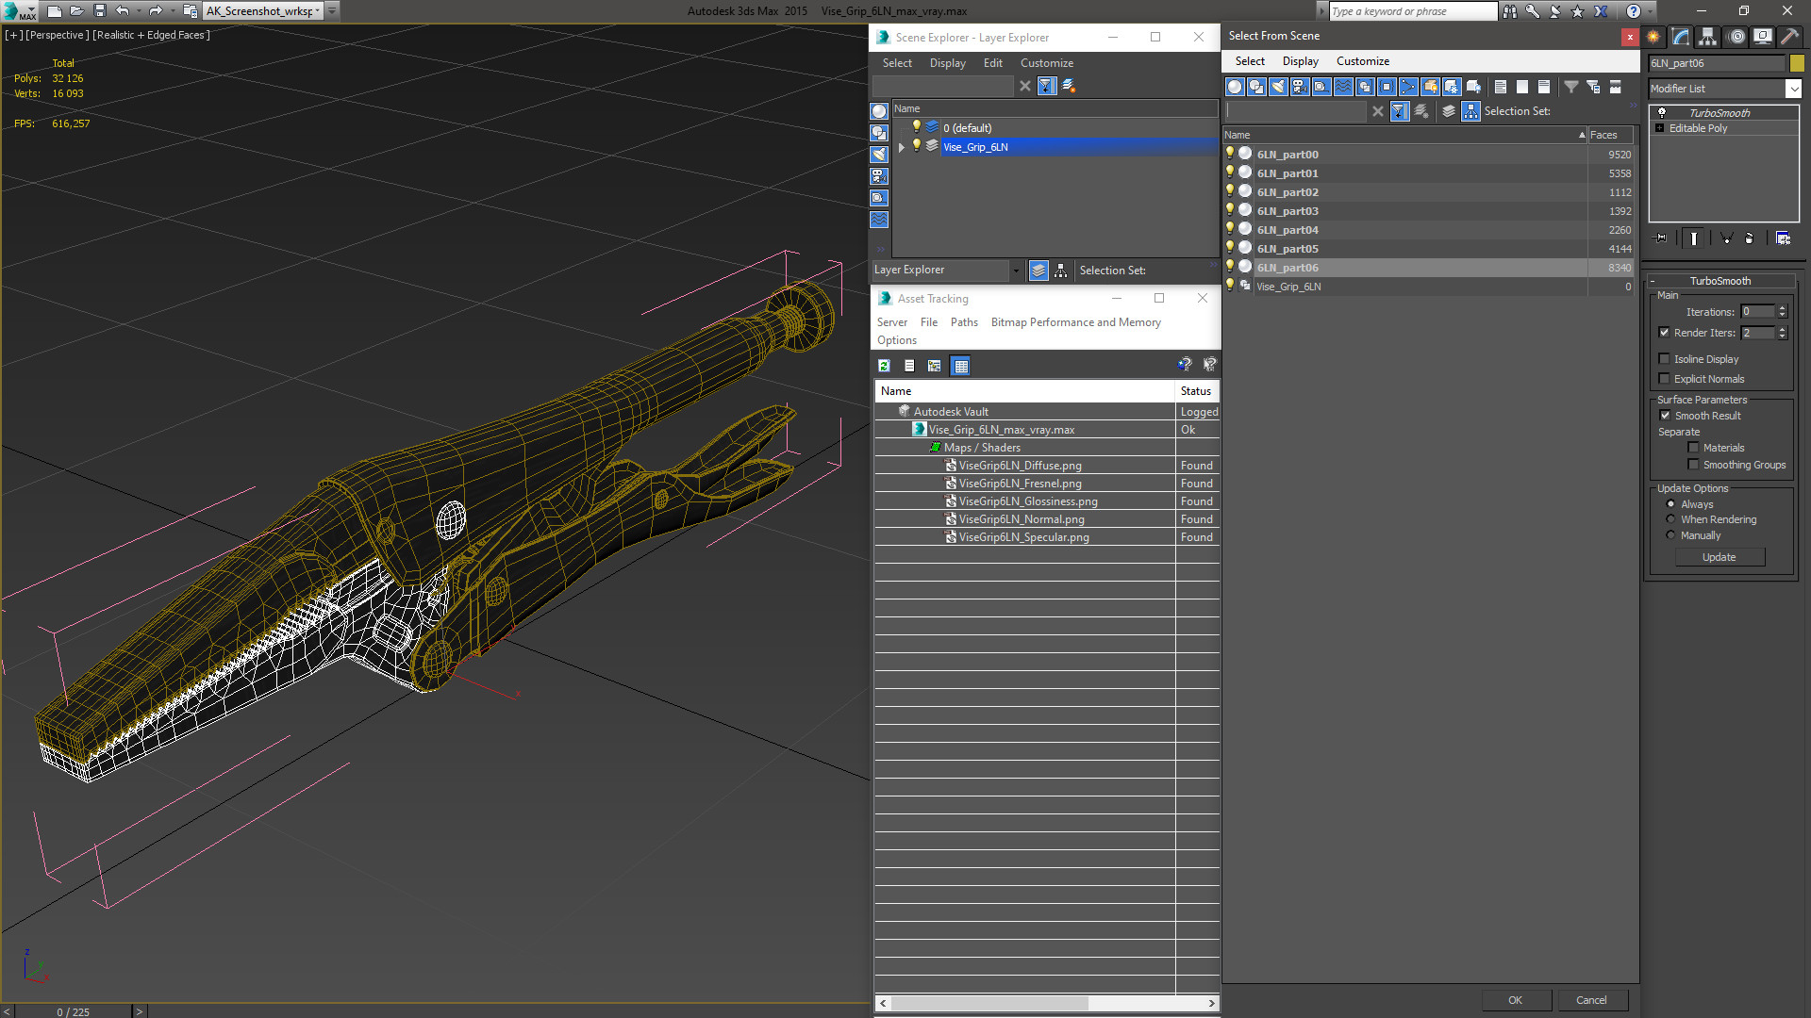Click Refresh icon in Asset Tracking toolbar

tap(884, 366)
